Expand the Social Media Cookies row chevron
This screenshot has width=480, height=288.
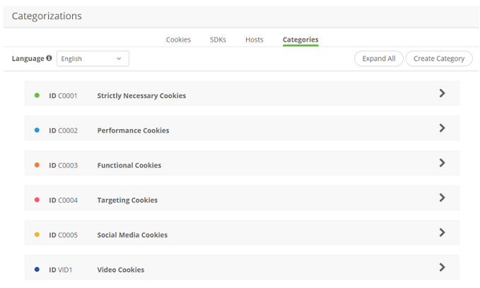[x=442, y=232]
